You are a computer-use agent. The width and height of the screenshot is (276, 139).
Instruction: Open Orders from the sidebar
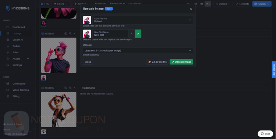(16, 46)
